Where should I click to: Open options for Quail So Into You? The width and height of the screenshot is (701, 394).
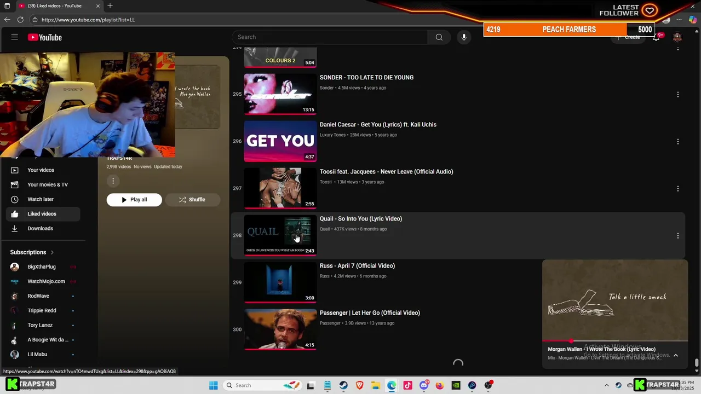[x=677, y=236]
